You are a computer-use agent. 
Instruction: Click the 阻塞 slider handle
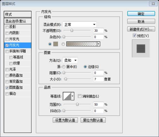pos(64,73)
